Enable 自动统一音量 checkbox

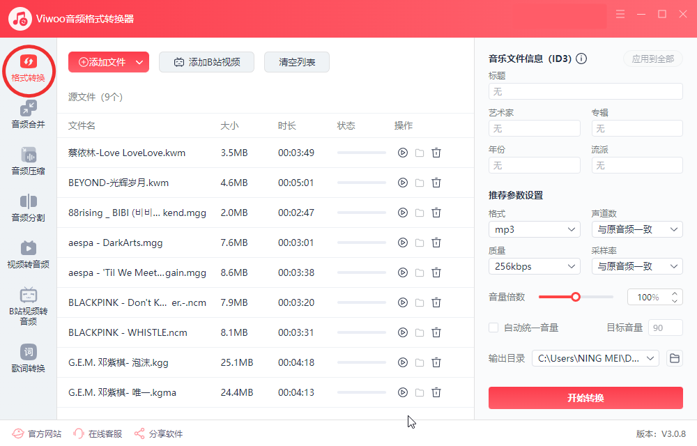[493, 328]
